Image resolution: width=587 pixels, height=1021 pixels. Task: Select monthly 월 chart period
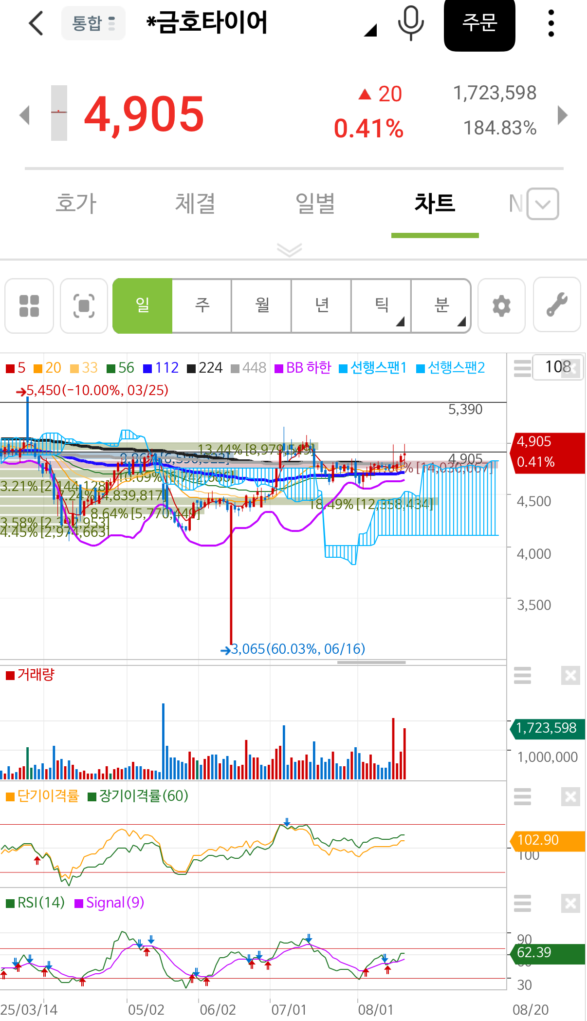262,306
